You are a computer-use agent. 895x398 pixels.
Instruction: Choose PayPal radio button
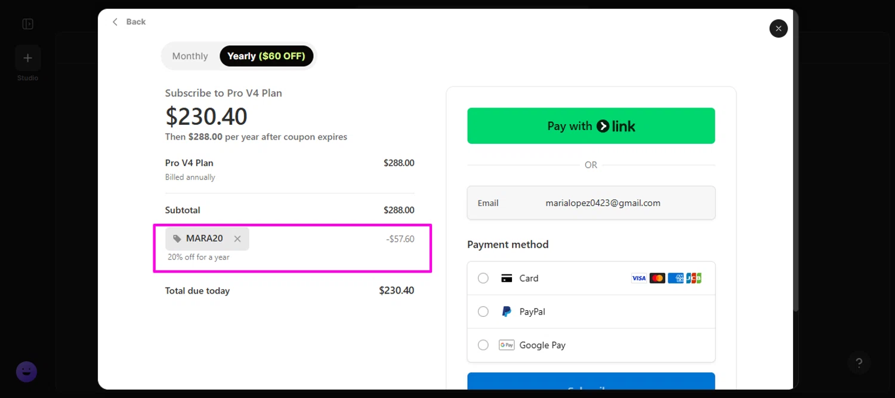pos(483,311)
